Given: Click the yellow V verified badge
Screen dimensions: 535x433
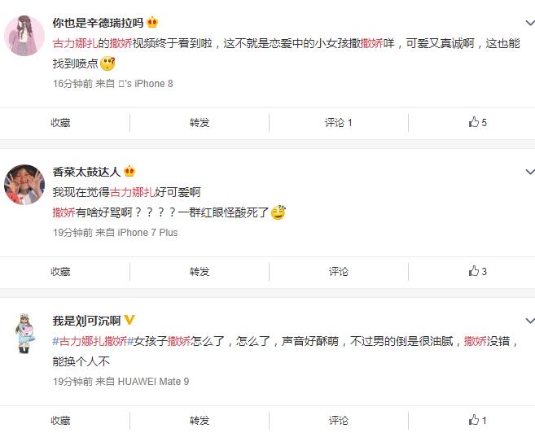Looking at the screenshot, I should (129, 320).
